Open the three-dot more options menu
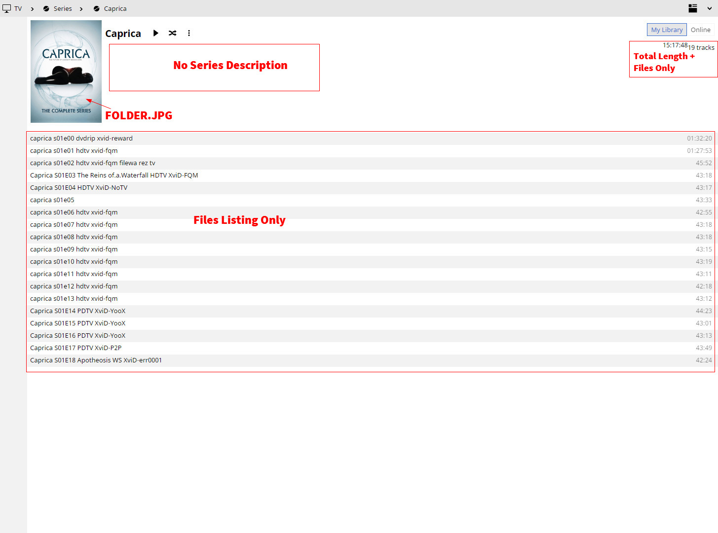The image size is (718, 533). (189, 33)
